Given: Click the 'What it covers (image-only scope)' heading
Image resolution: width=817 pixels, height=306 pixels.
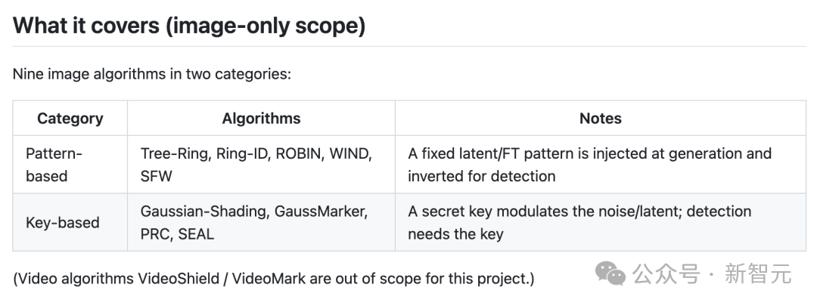Looking at the screenshot, I should [x=189, y=24].
